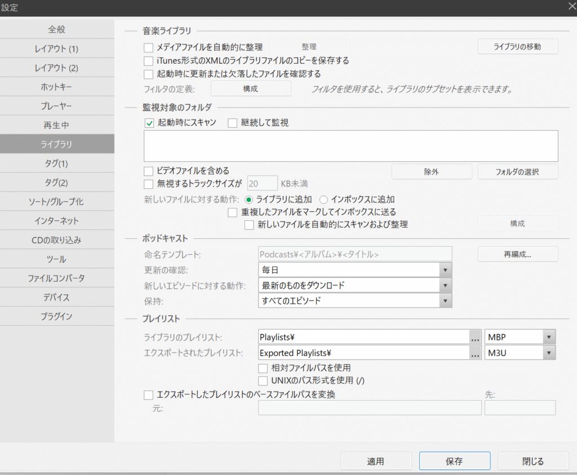The image size is (577, 475).
Task: Click フォルダの選択 button
Action: click(517, 172)
